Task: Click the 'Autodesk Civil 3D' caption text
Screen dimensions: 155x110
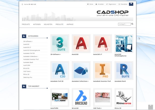Action: [x=57, y=81]
